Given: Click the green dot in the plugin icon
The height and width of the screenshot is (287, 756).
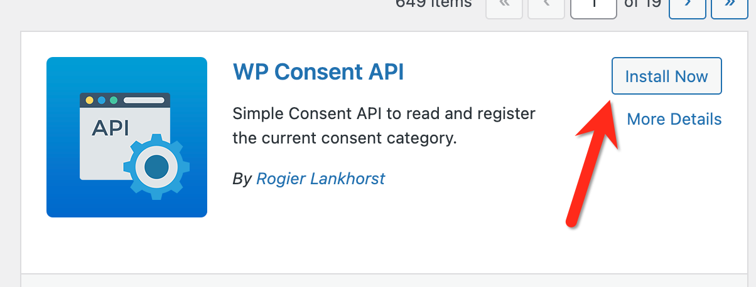Looking at the screenshot, I should point(114,100).
